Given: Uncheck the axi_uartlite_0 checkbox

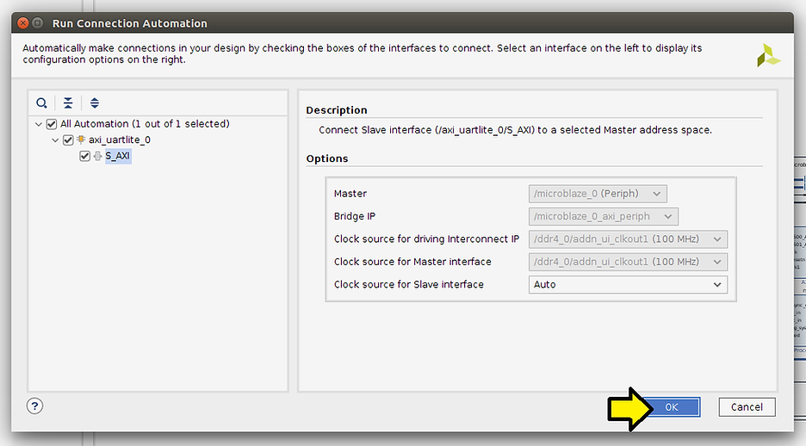Looking at the screenshot, I should coord(68,140).
